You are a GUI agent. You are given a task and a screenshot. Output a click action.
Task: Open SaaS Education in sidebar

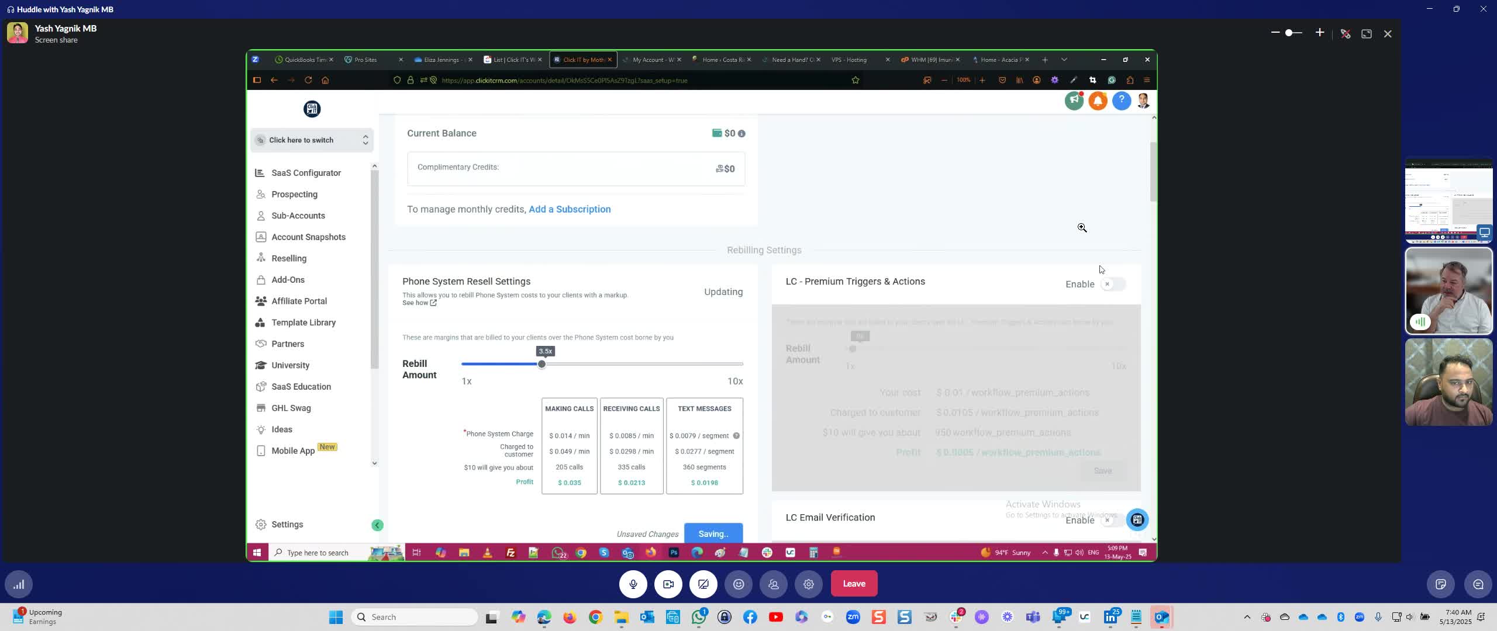coord(301,387)
